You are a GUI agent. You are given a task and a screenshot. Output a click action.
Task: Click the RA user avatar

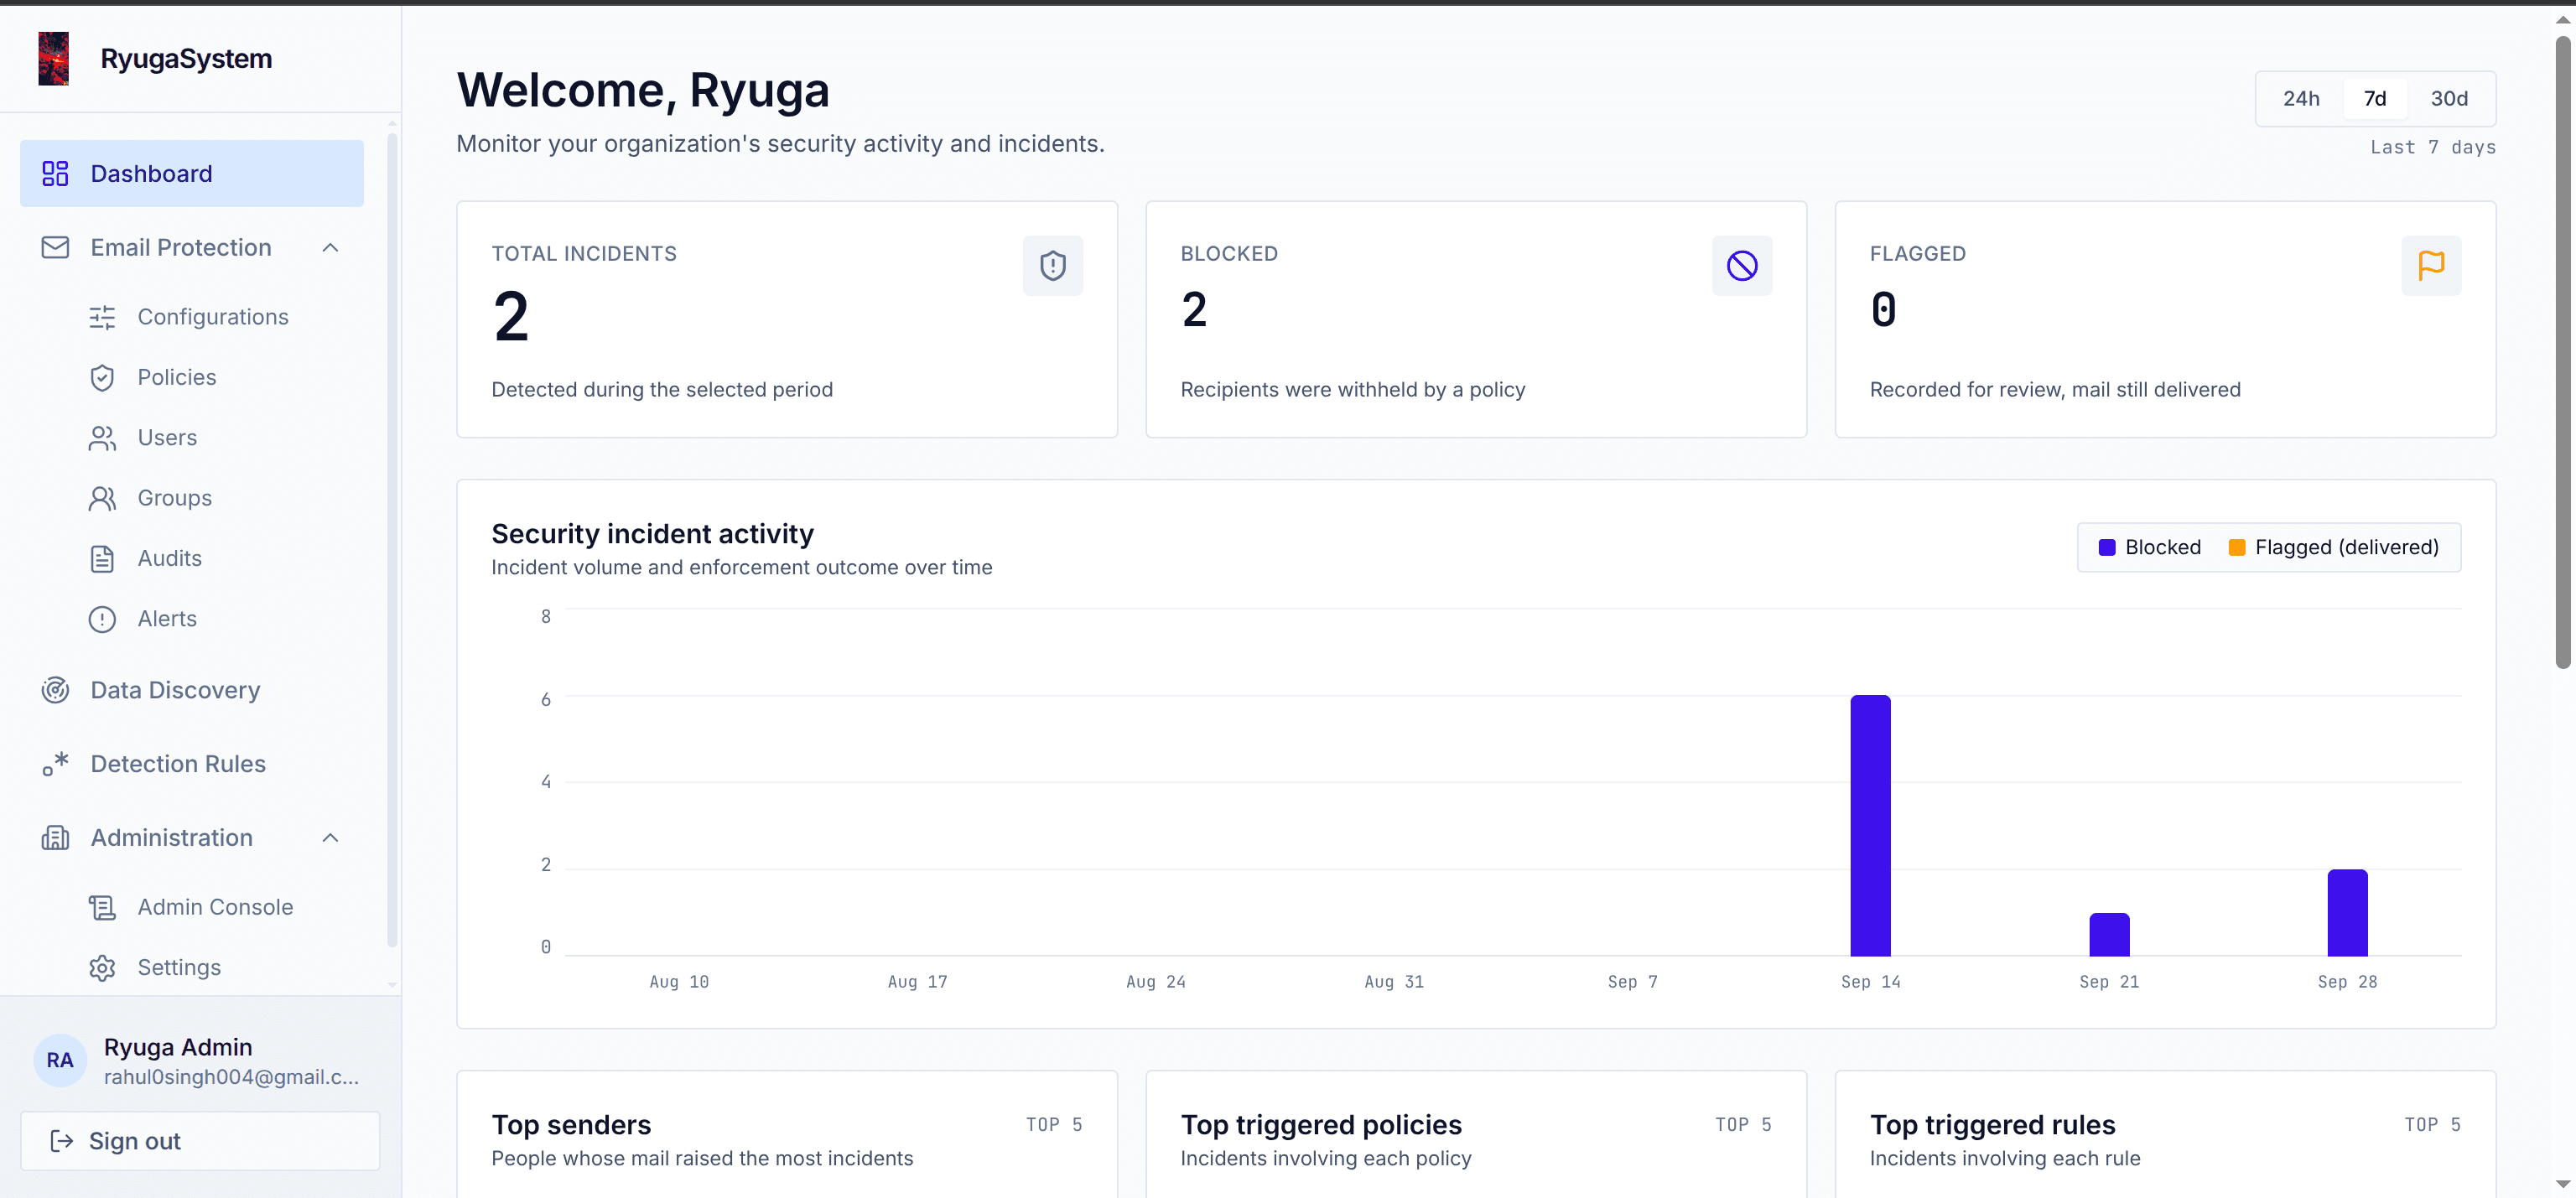point(60,1060)
